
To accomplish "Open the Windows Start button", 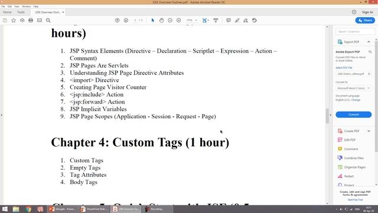I will tap(5, 209).
